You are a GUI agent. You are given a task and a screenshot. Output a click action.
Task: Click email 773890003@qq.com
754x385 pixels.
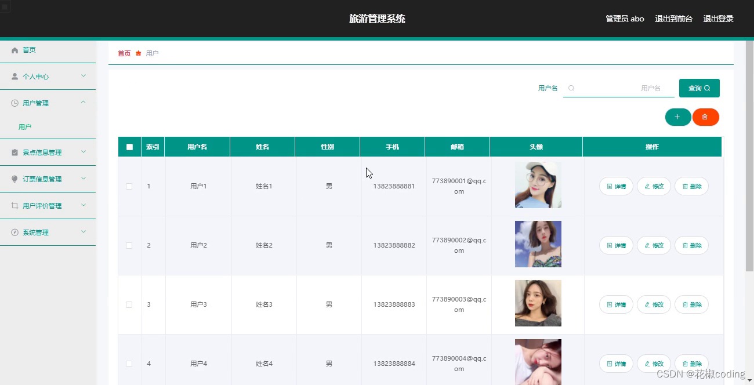459,304
